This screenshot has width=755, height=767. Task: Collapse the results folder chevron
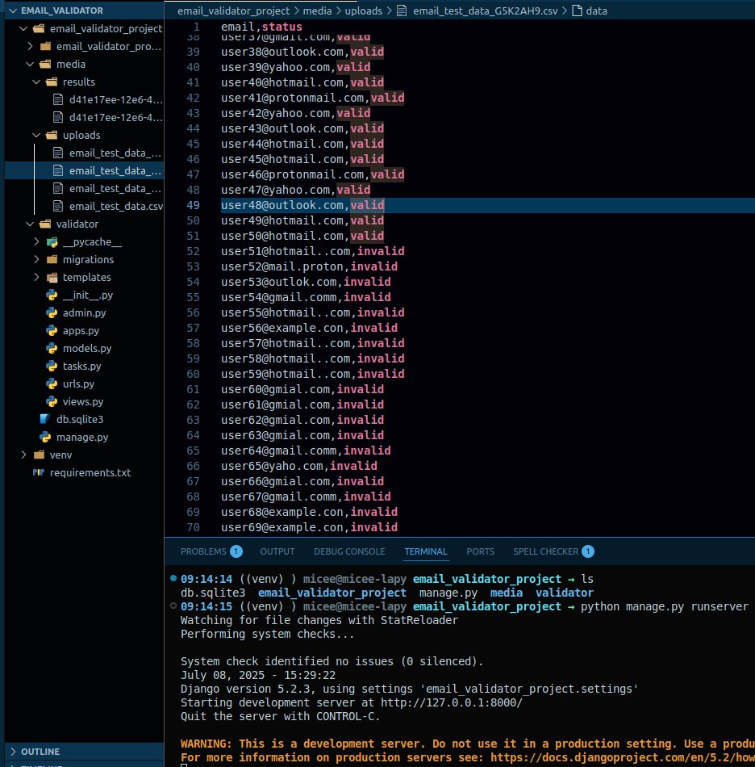36,82
